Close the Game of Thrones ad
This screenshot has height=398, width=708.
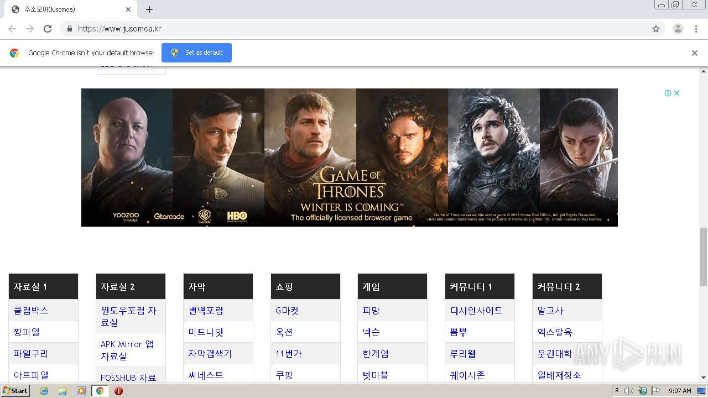676,93
